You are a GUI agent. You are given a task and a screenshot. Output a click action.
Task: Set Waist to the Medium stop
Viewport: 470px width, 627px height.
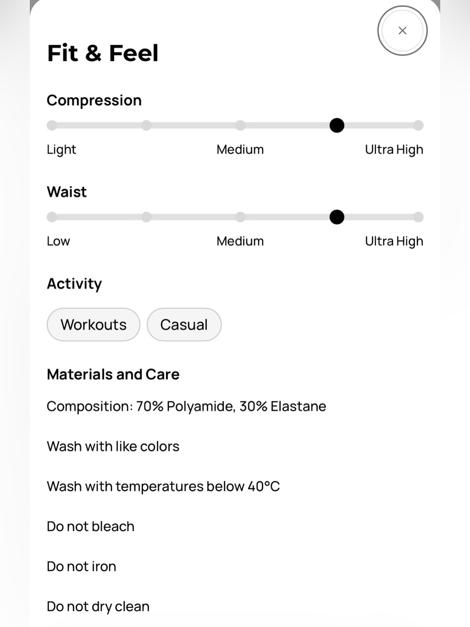tap(240, 217)
